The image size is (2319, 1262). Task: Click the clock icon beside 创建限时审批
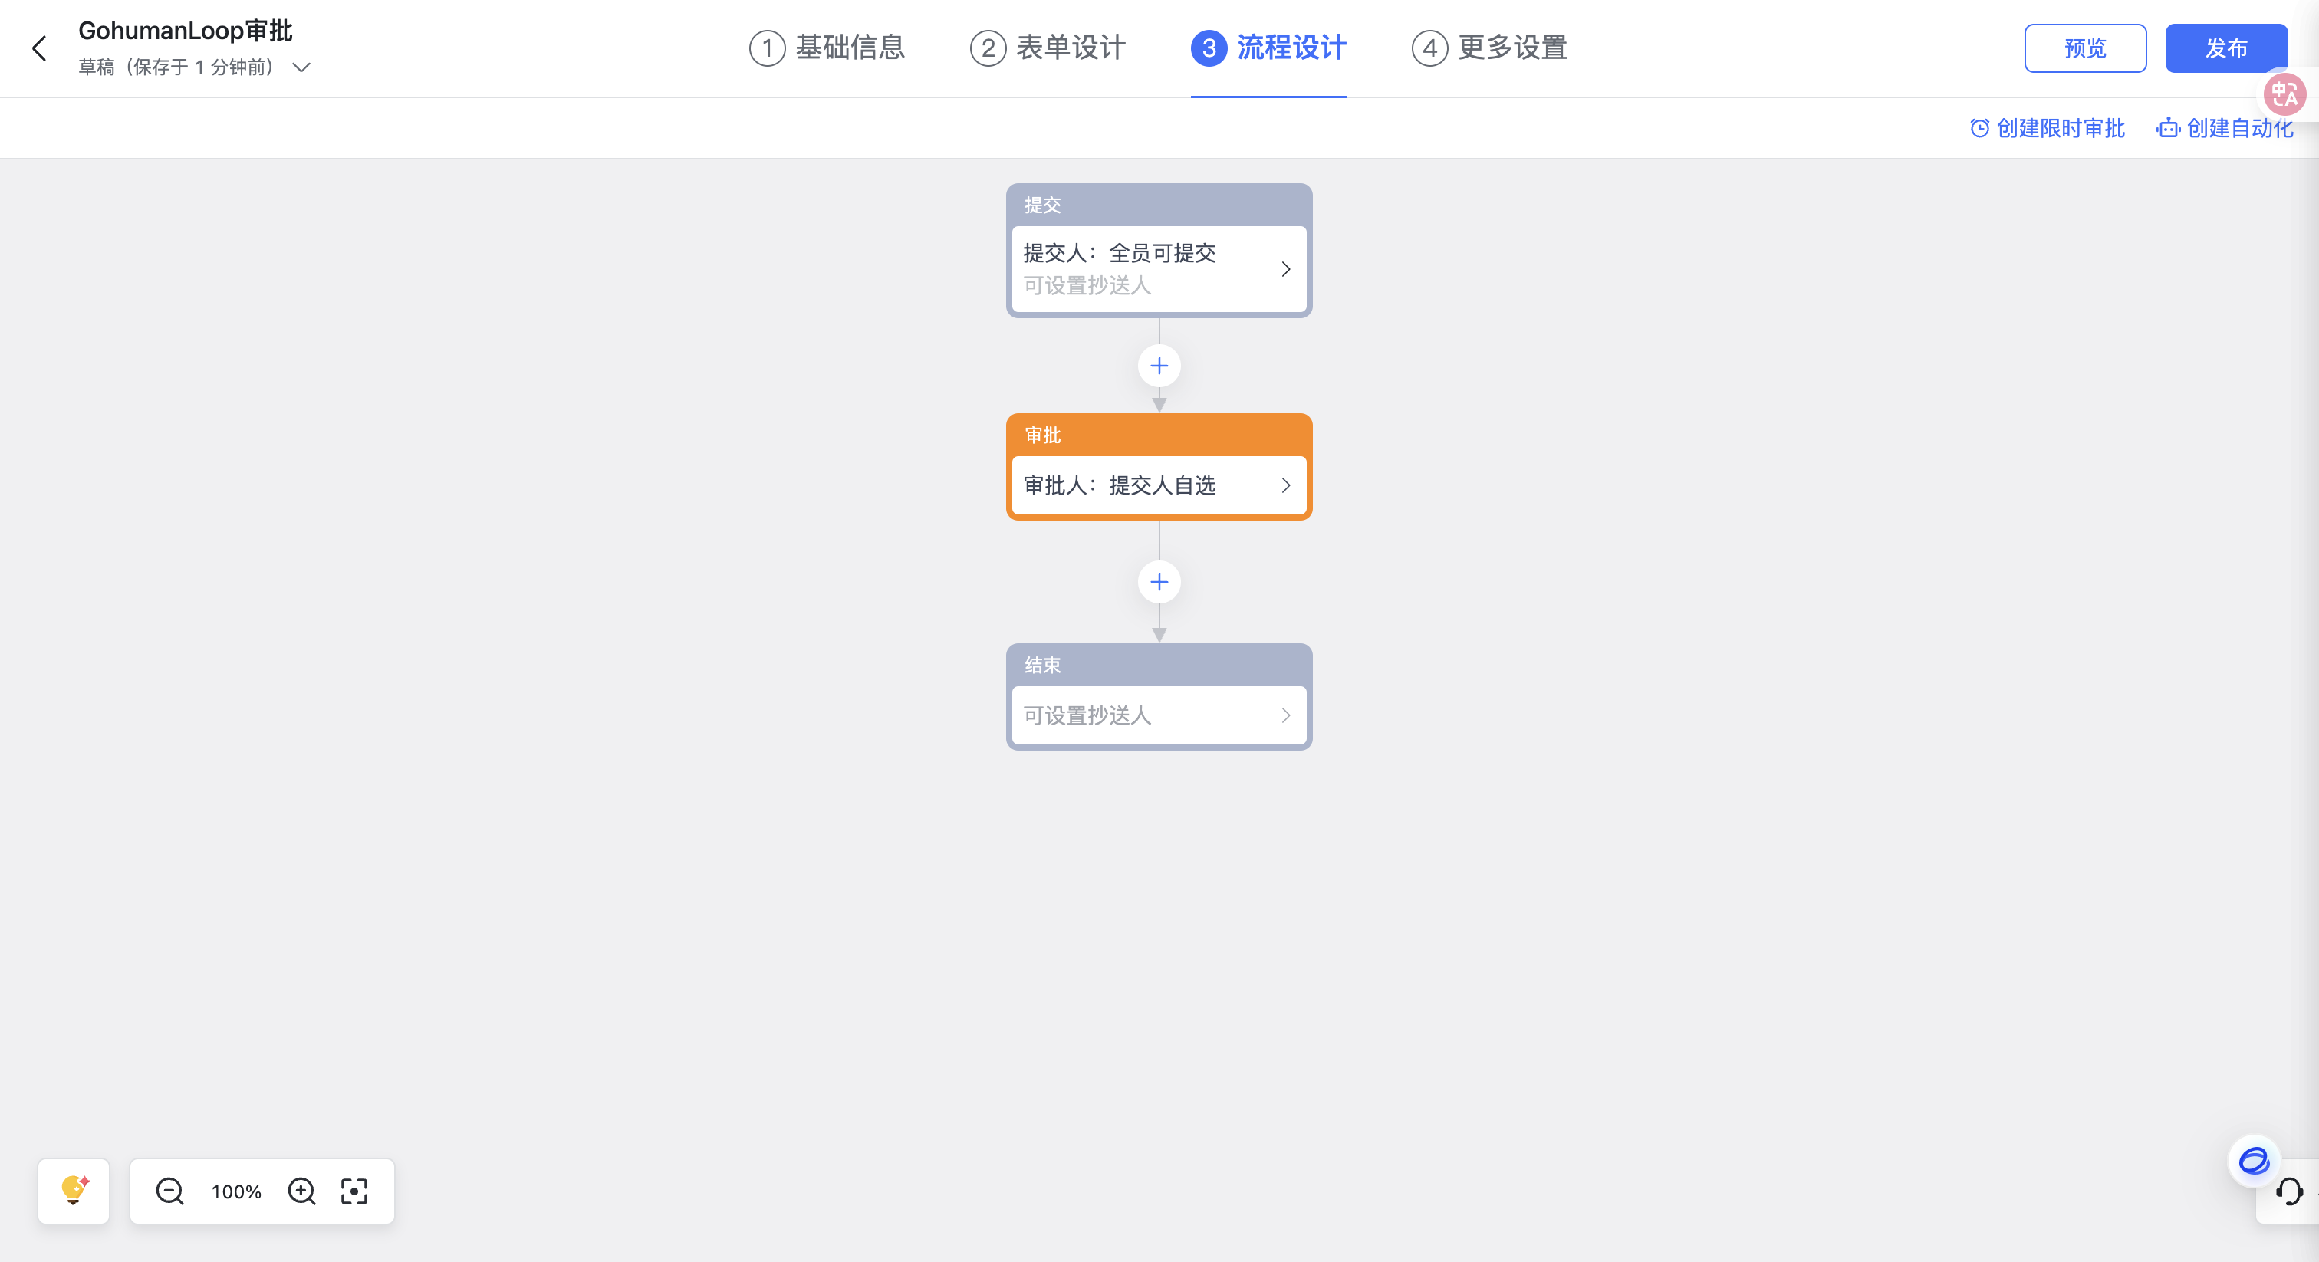coord(1979,129)
